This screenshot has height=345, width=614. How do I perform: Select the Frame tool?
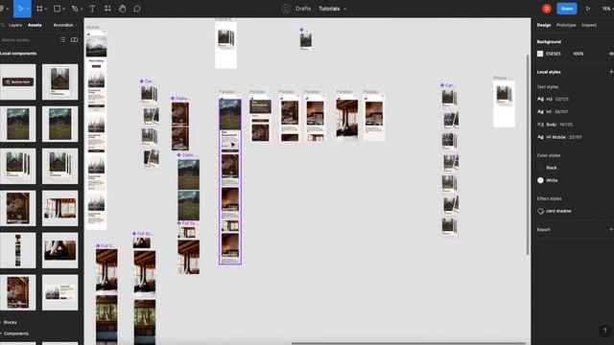point(39,9)
